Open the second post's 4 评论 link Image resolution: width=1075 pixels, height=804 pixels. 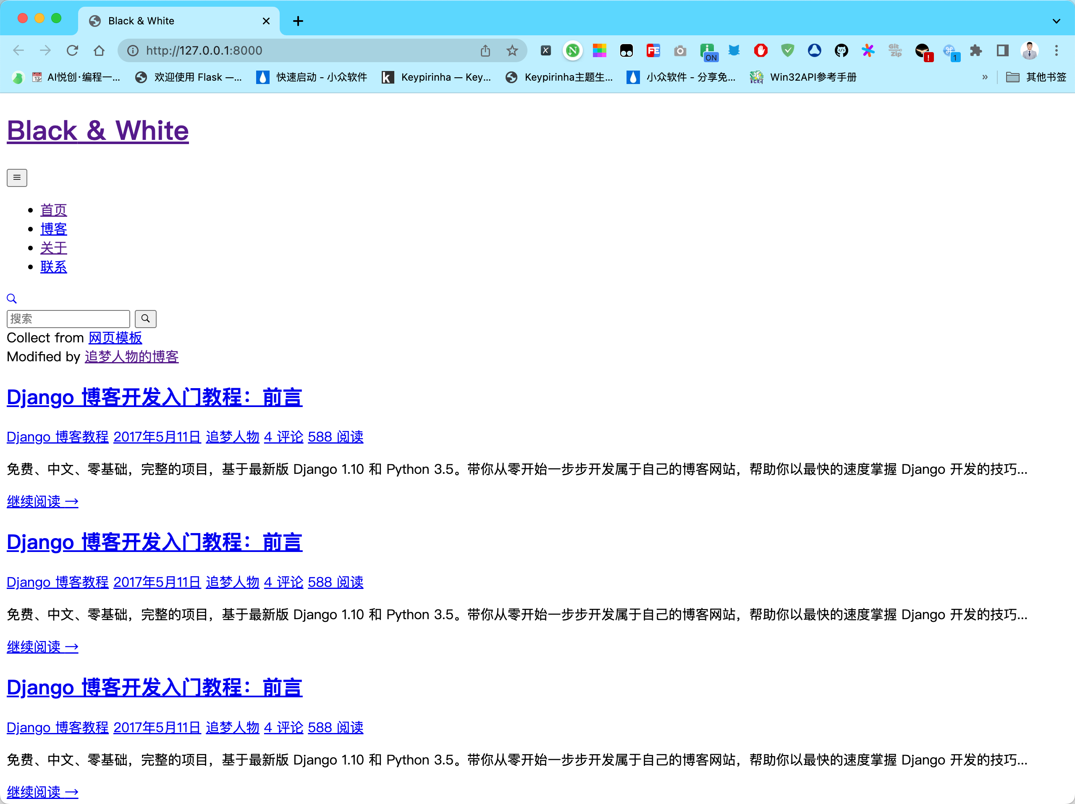pyautogui.click(x=283, y=582)
